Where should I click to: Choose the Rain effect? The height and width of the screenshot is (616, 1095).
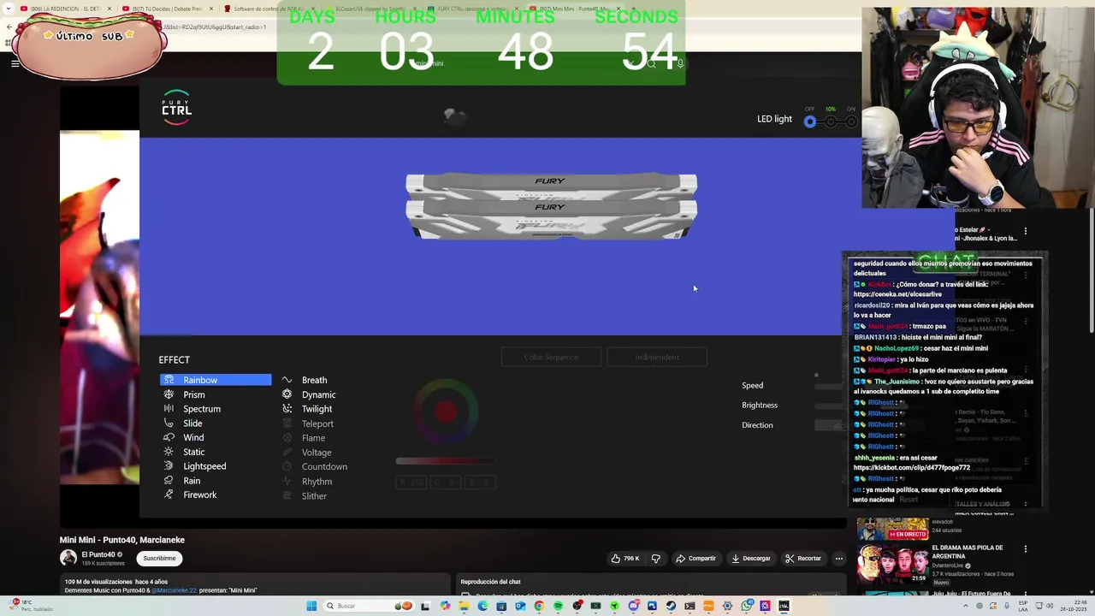tap(192, 481)
